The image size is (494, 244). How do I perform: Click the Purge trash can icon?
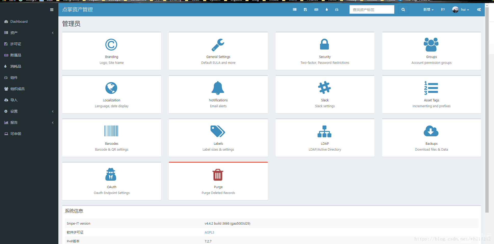click(x=218, y=175)
